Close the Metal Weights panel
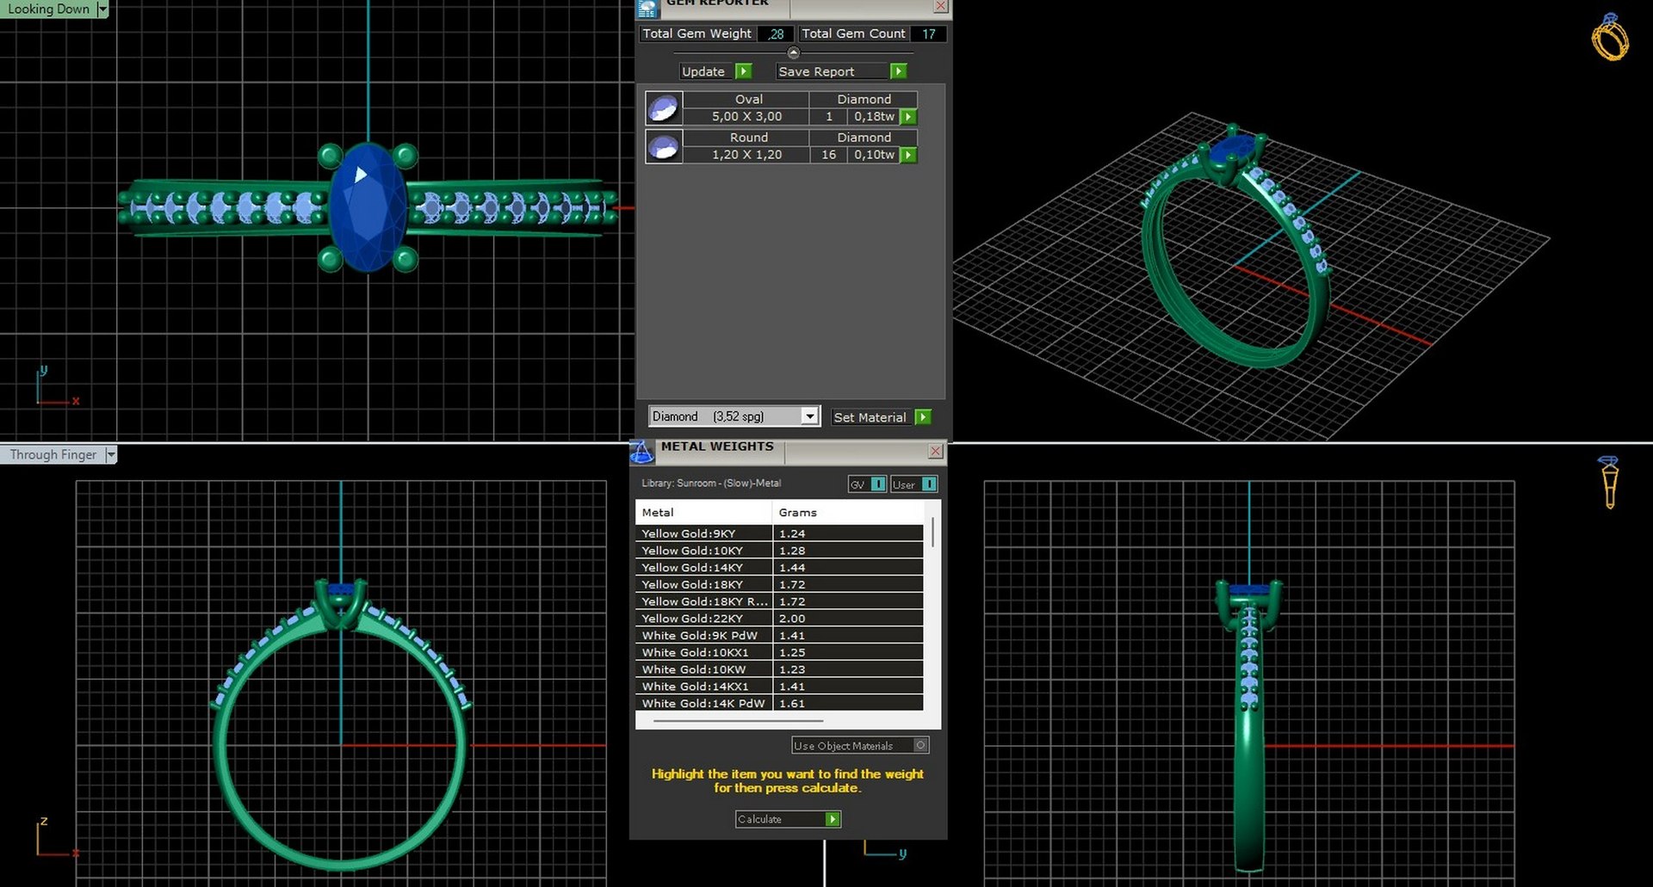 click(936, 451)
